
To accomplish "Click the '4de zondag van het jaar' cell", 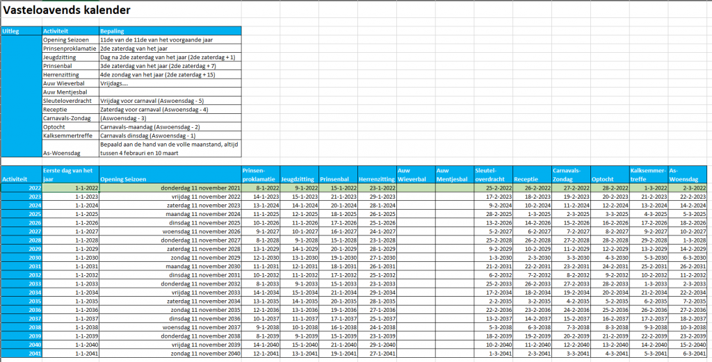I will coord(170,75).
